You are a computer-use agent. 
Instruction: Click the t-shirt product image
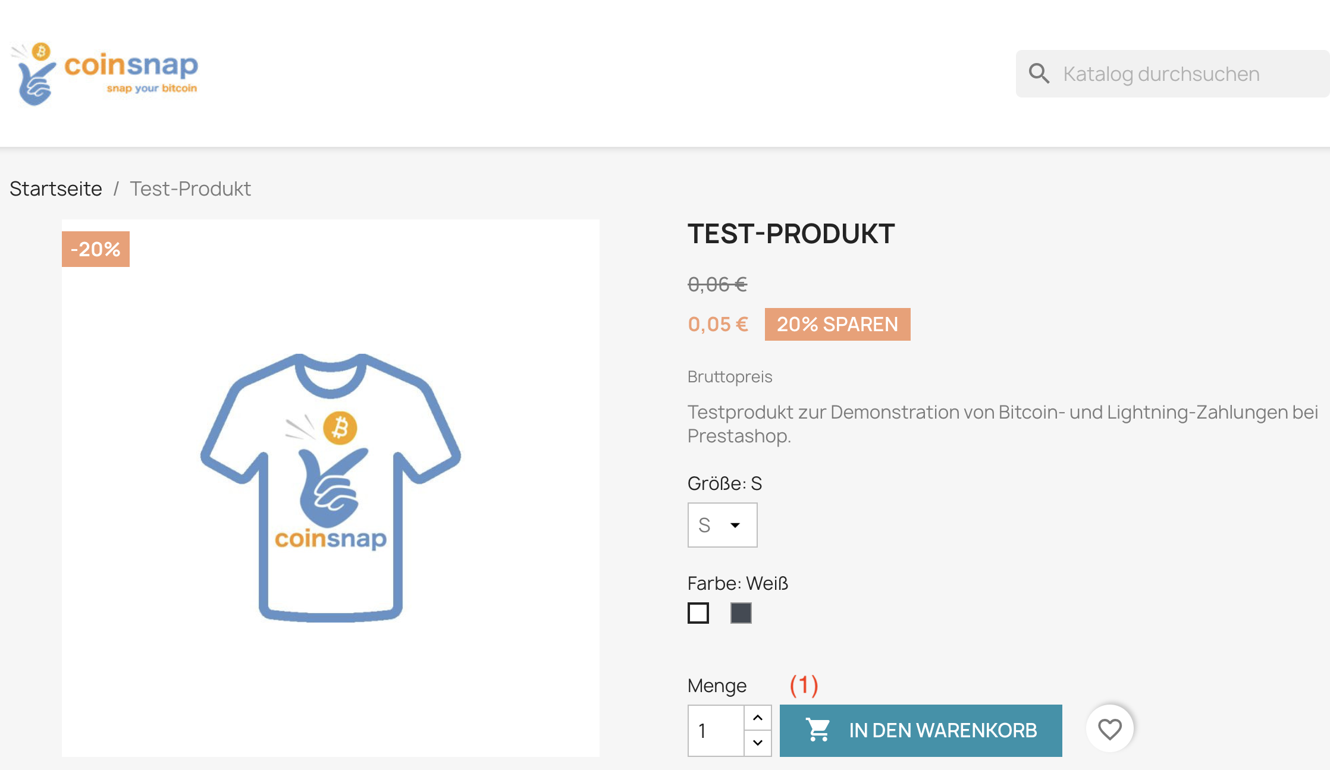[x=331, y=488]
